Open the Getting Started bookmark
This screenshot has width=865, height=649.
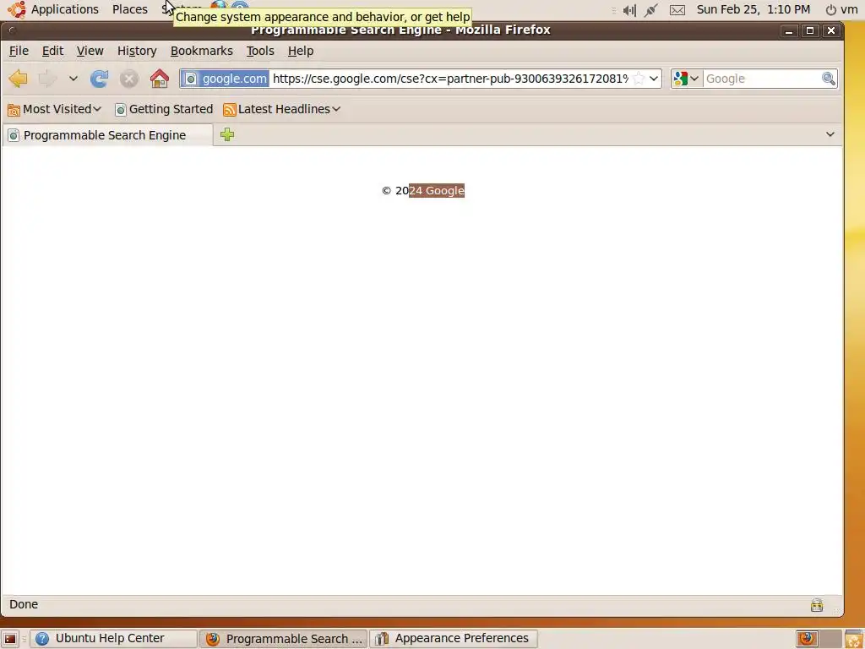point(164,109)
